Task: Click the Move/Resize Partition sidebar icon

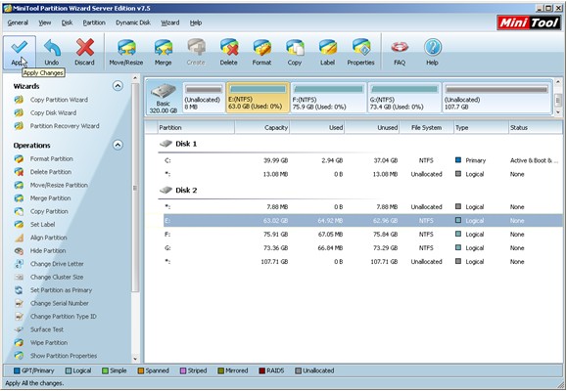Action: [19, 185]
